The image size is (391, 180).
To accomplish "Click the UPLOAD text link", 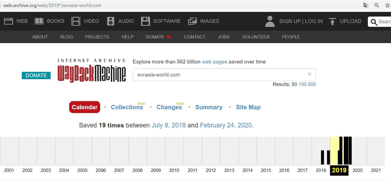I will point(351,21).
